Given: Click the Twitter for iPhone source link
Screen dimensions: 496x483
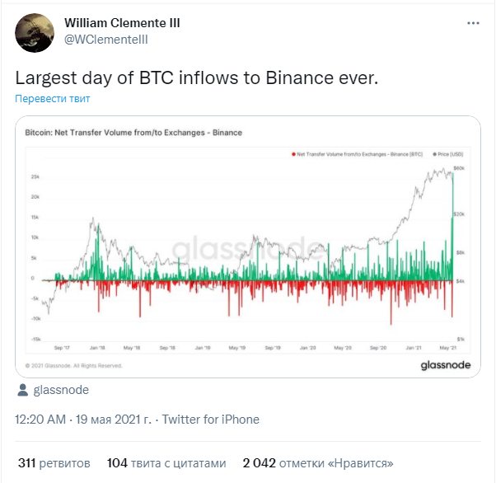Looking at the screenshot, I should coord(211,420).
